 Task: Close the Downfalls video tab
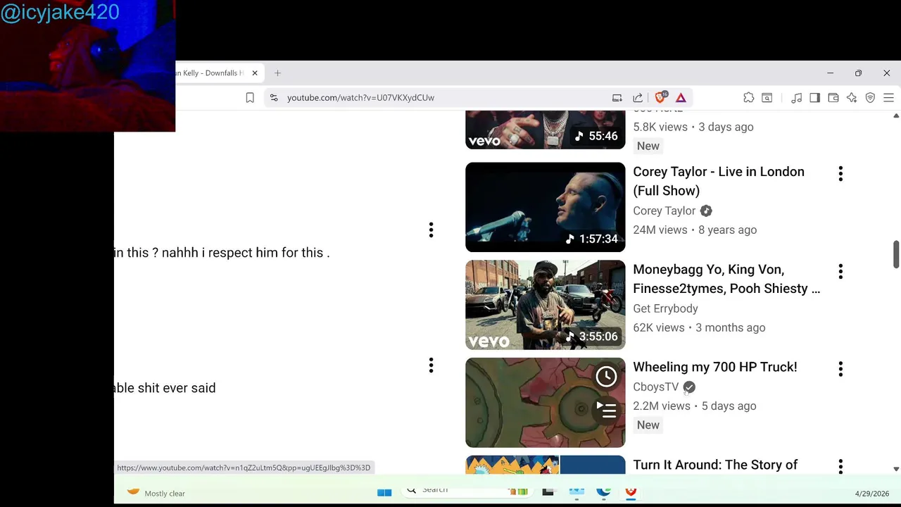click(255, 73)
